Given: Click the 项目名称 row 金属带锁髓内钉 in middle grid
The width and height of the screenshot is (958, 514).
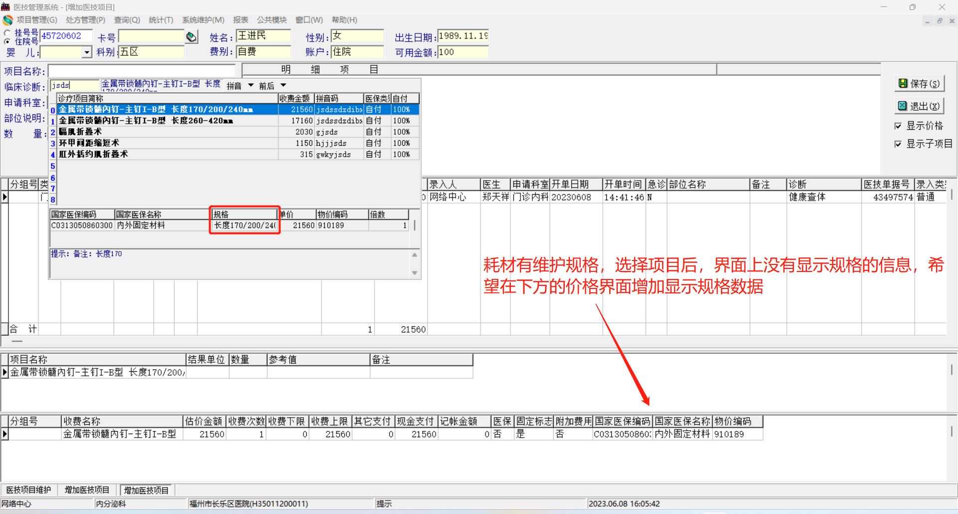Looking at the screenshot, I should coord(97,372).
